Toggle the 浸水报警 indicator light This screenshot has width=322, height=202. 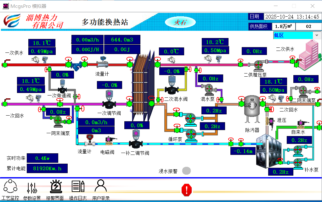[187, 171]
